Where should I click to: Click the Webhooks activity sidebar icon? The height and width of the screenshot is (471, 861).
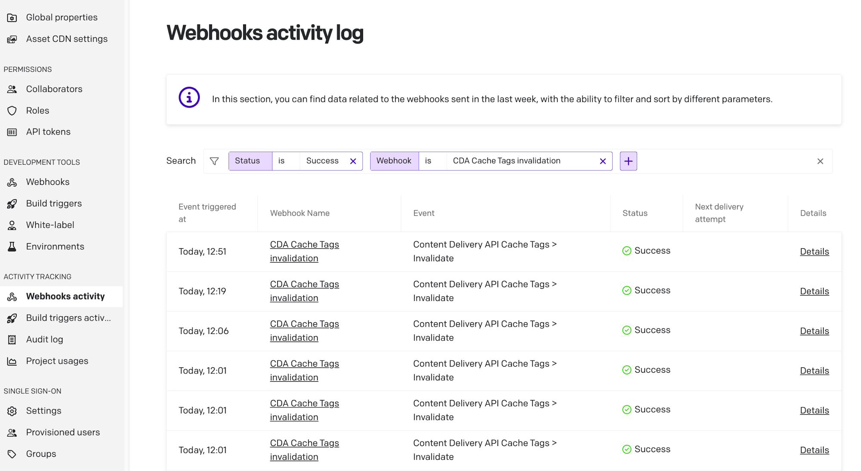[12, 297]
